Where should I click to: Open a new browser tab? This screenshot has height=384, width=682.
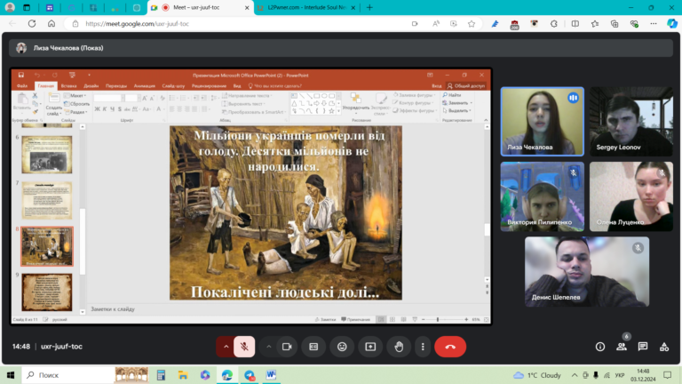pyautogui.click(x=369, y=7)
